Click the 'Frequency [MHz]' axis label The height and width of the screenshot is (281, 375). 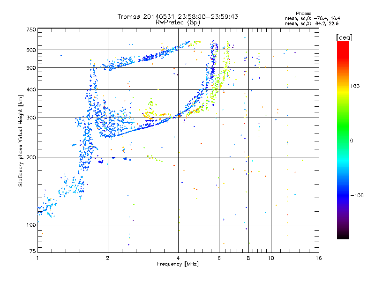tap(178, 264)
